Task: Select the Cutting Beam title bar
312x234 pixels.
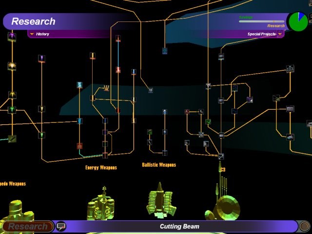Action: pyautogui.click(x=179, y=226)
